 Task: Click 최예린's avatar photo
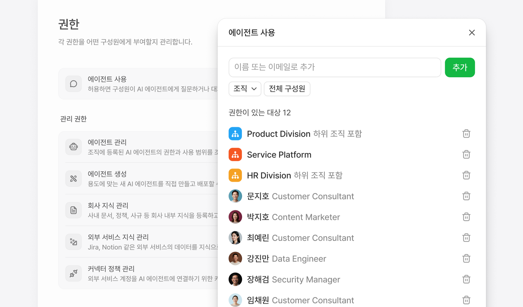coord(235,238)
